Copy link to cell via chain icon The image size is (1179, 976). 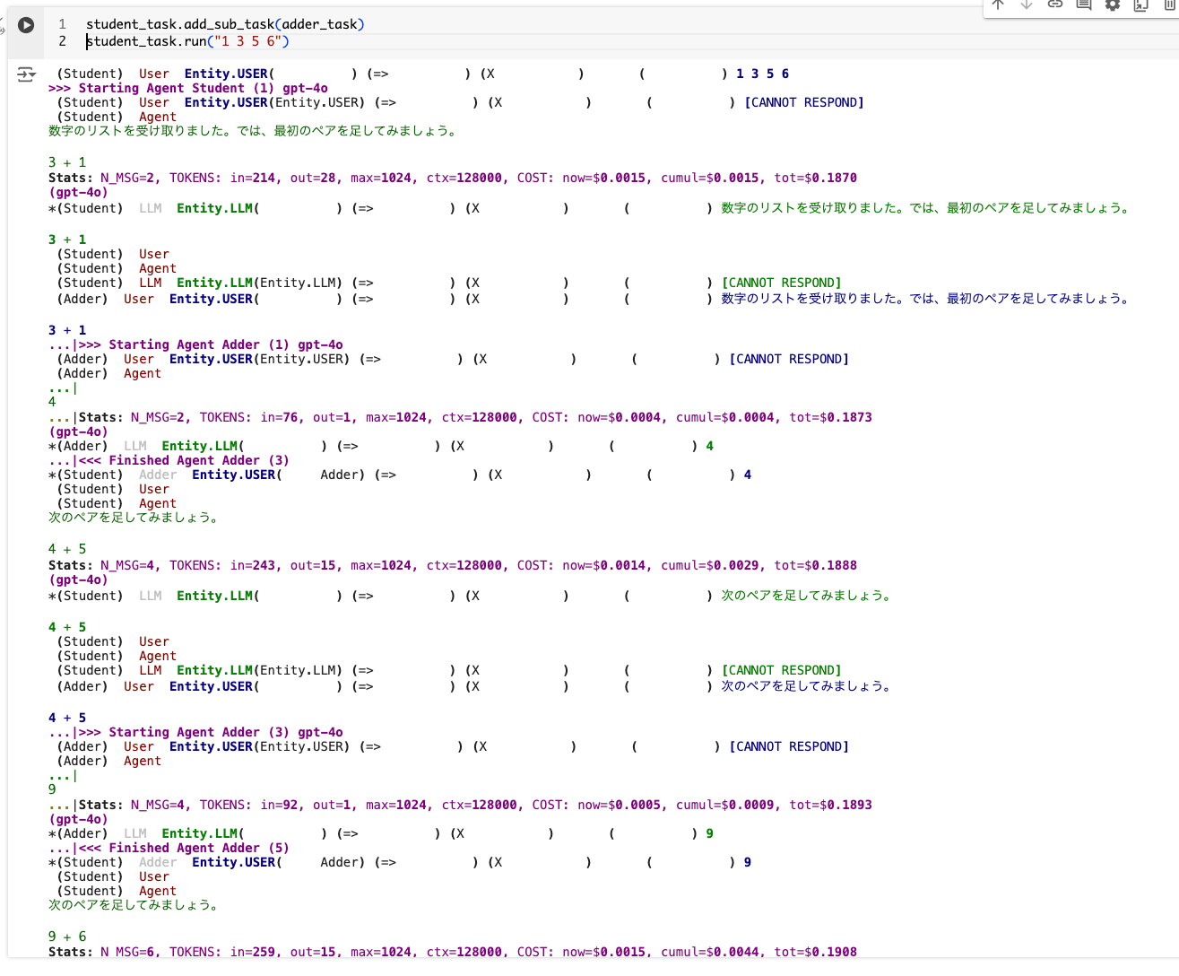(x=1055, y=4)
